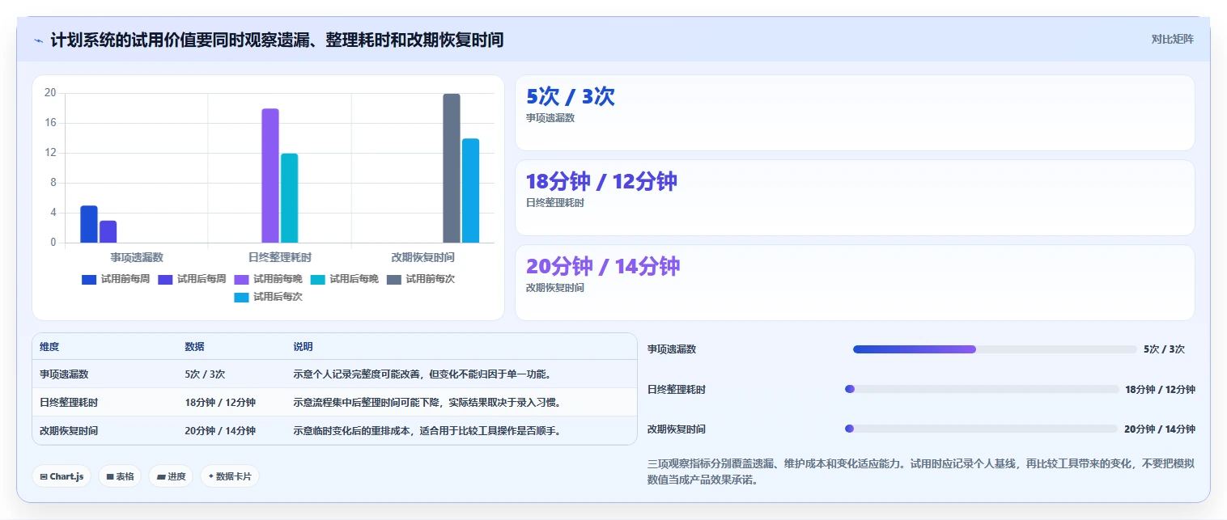Click y-axis value 16 in chart
The width and height of the screenshot is (1227, 520).
50,123
